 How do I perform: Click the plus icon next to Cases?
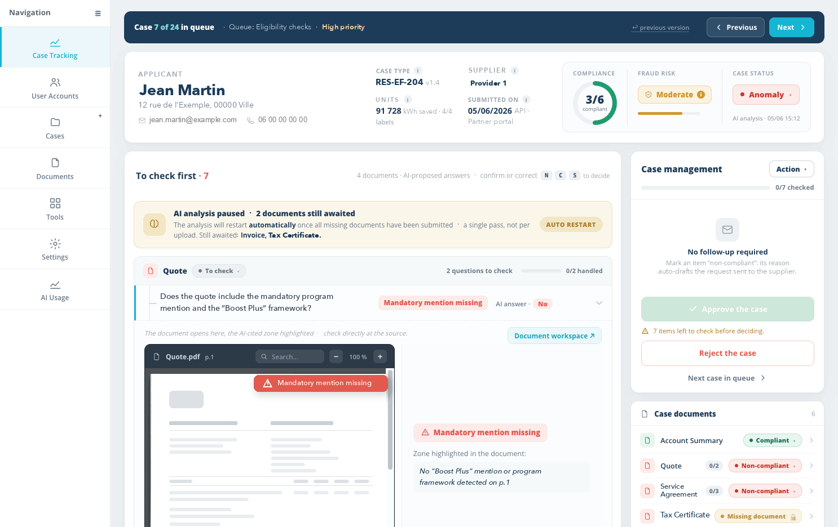click(x=100, y=116)
